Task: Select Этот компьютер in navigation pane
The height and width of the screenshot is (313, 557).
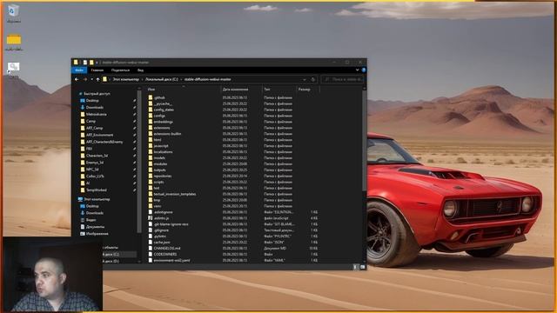Action: [97, 199]
